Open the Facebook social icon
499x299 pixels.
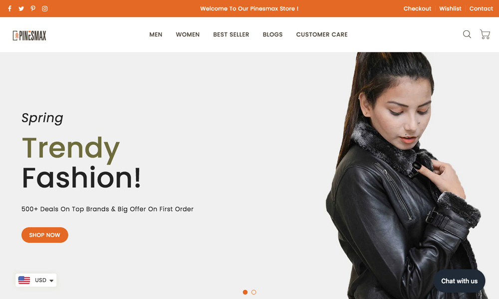[x=10, y=8]
